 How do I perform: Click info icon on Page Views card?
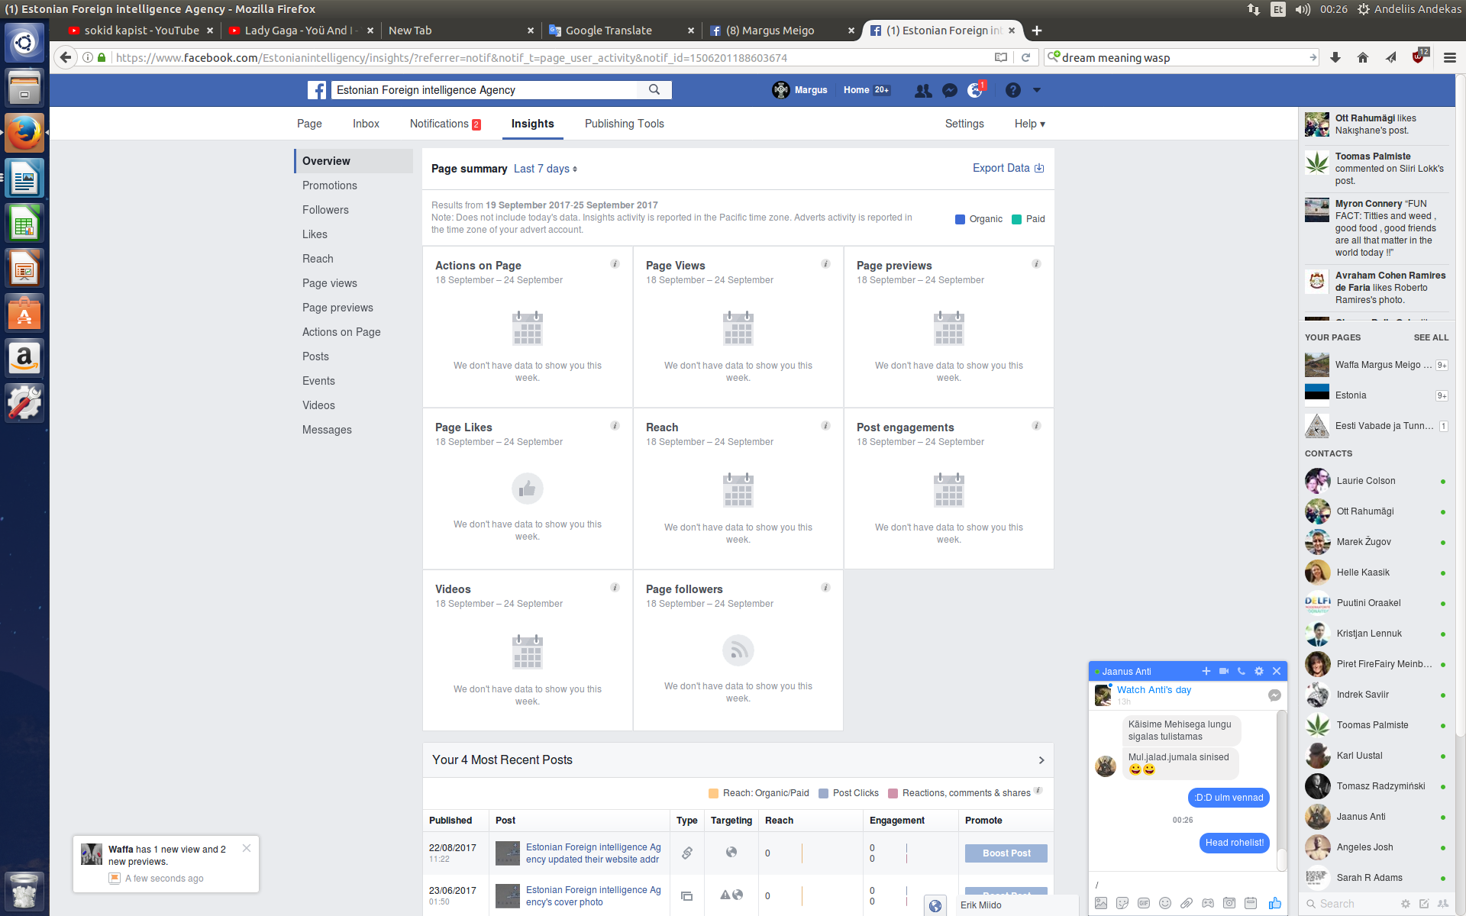tap(825, 264)
